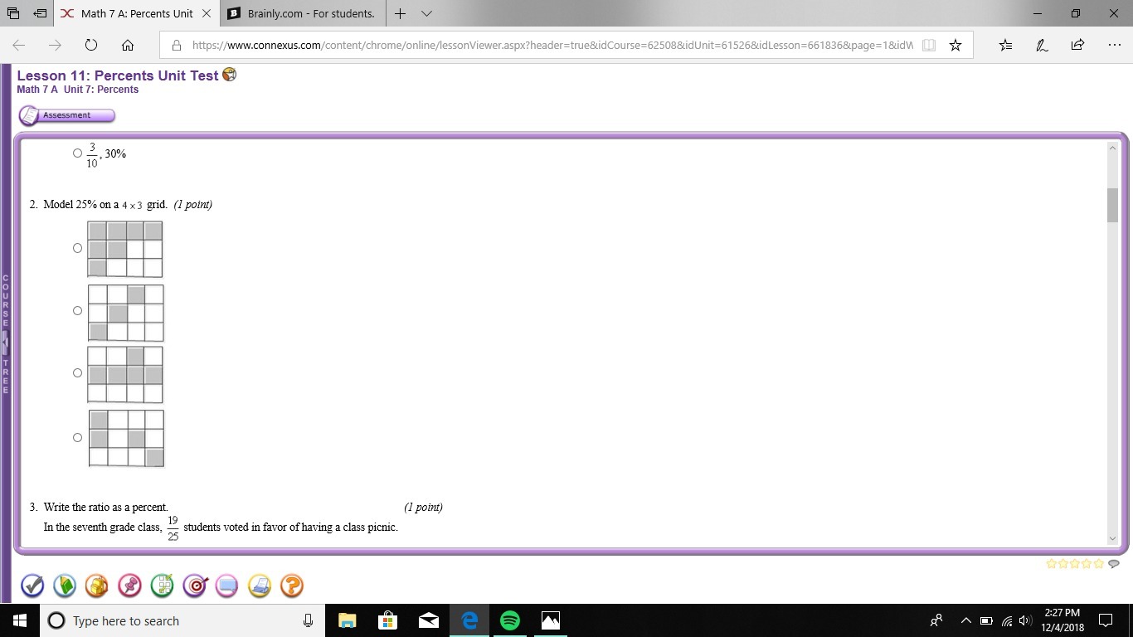1133x637 pixels.
Task: Switch to the Math 7 A: Percents Unit tab
Action: [x=137, y=13]
